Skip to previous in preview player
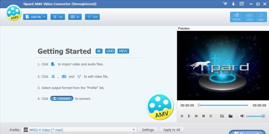Screen dimensions: 269x134 coord(182,116)
